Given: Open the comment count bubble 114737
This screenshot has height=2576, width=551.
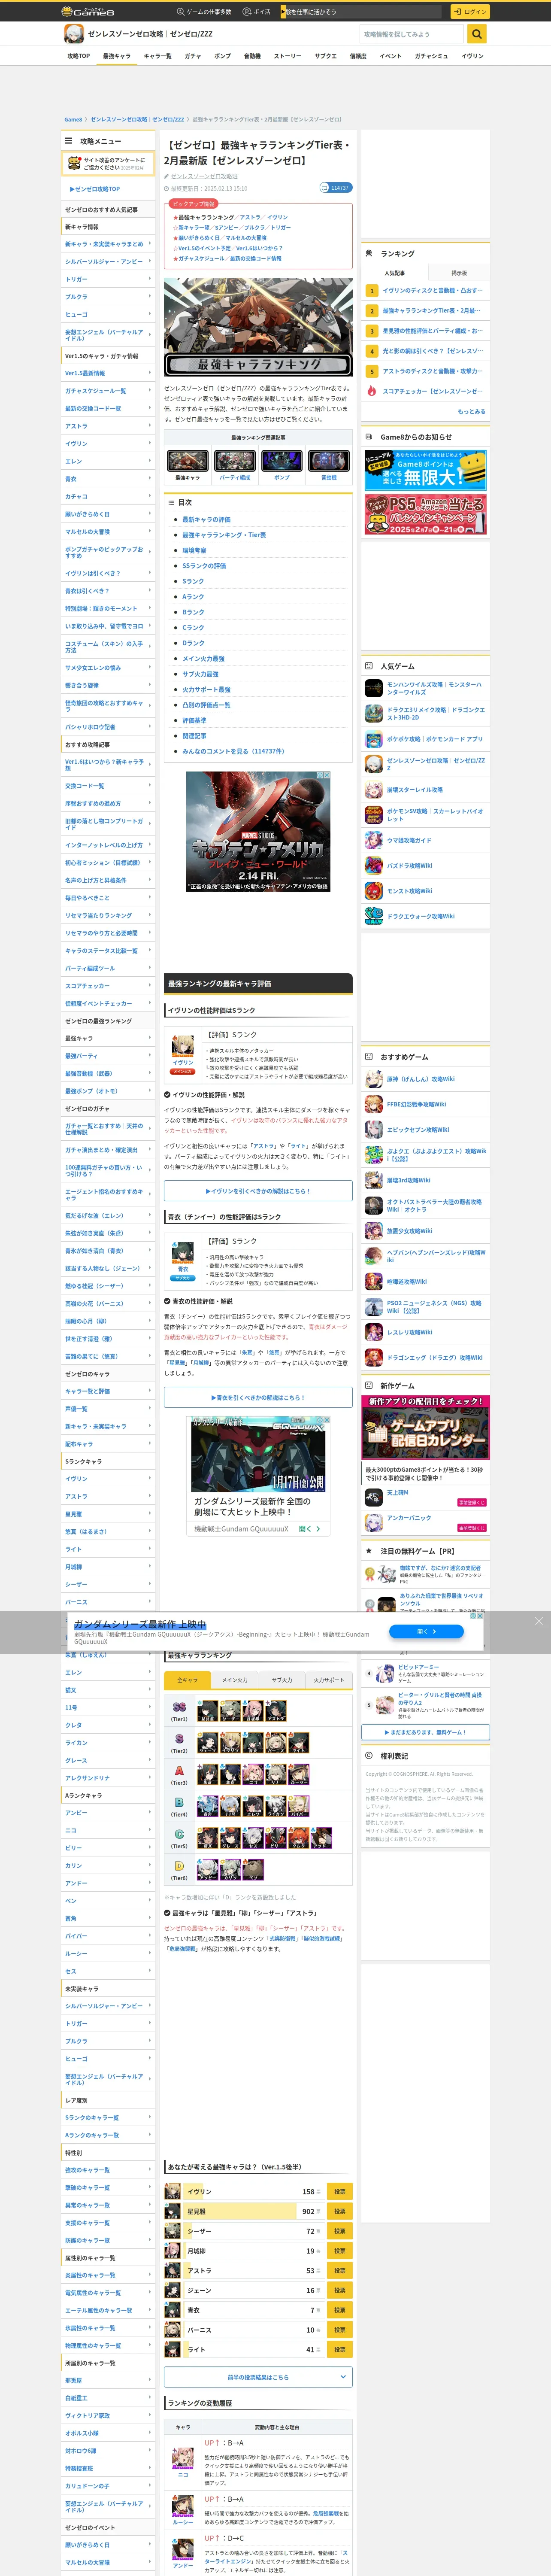Looking at the screenshot, I should pos(335,188).
